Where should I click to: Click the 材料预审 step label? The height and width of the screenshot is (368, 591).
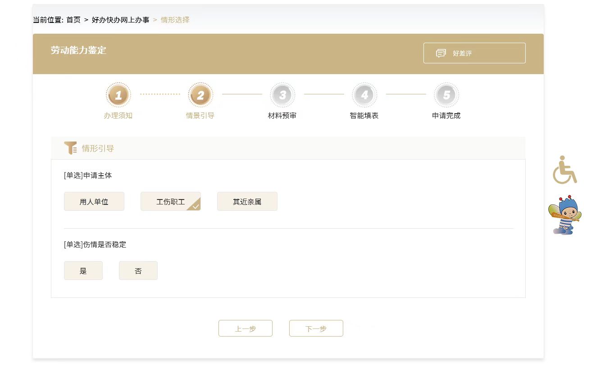click(282, 116)
